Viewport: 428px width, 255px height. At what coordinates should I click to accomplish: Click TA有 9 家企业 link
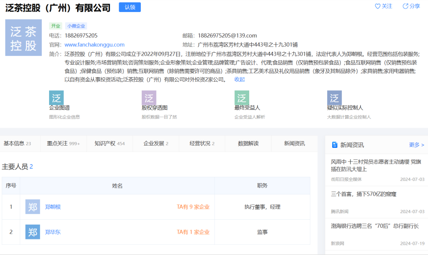point(193,207)
